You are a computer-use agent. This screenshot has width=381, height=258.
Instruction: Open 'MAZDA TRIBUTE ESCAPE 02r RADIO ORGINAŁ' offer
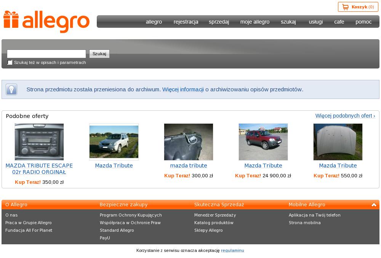point(39,169)
